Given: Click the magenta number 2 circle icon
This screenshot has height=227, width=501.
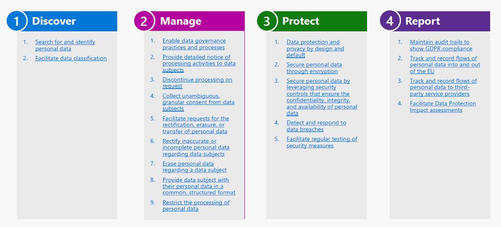Looking at the screenshot, I should (144, 21).
